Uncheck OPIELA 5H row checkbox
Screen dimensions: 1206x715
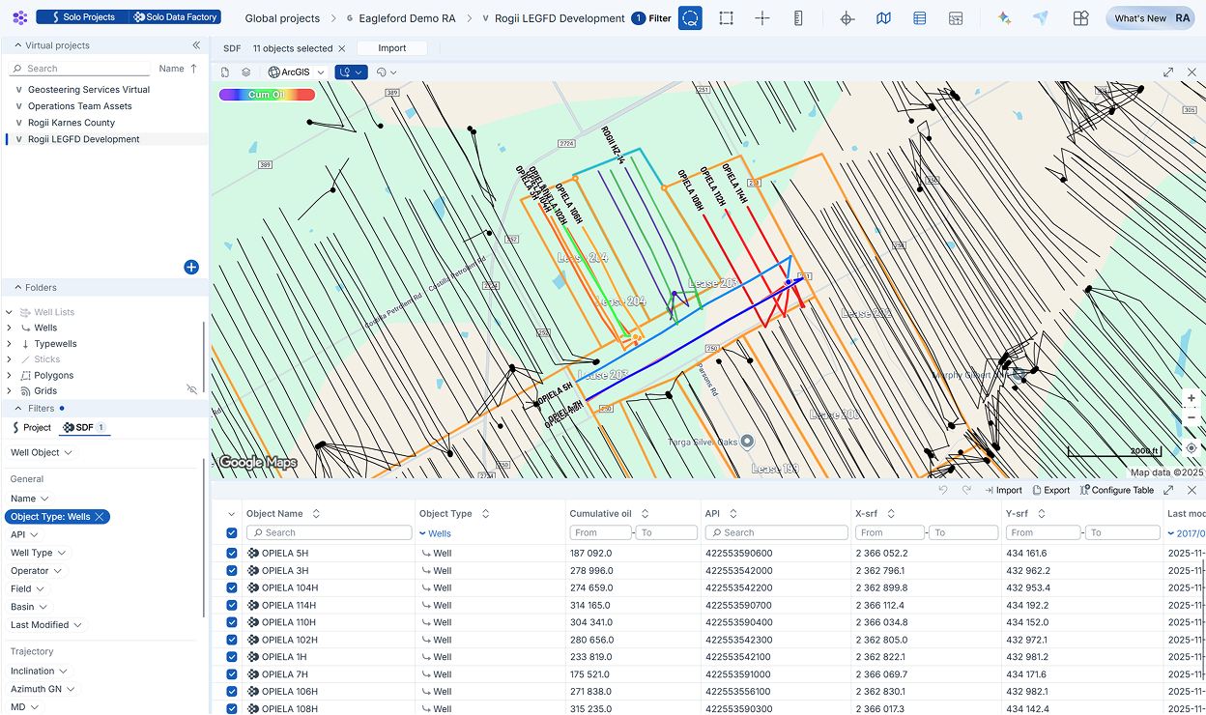click(x=232, y=553)
